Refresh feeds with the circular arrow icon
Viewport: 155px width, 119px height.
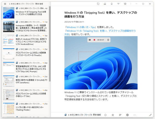pos(98,4)
